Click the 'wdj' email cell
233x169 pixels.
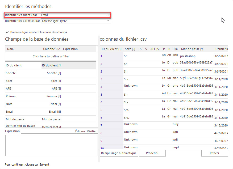pos(175,140)
